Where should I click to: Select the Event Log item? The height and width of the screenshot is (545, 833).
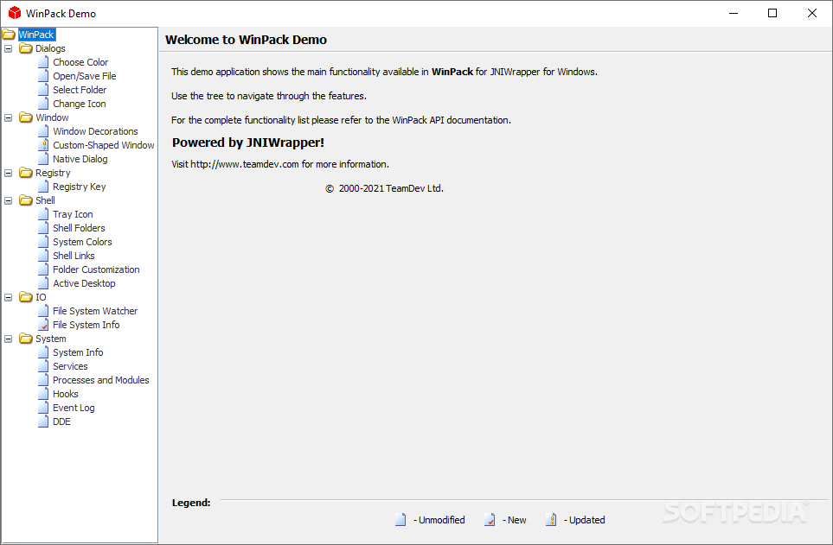[74, 407]
